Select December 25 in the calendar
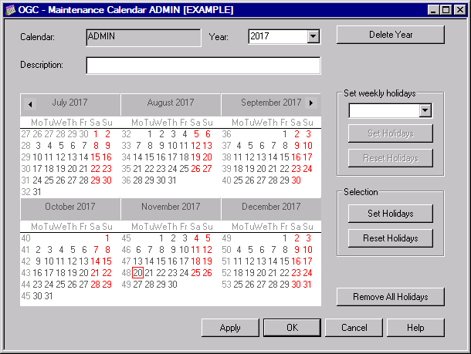The height and width of the screenshot is (354, 471). pyautogui.click(x=238, y=285)
